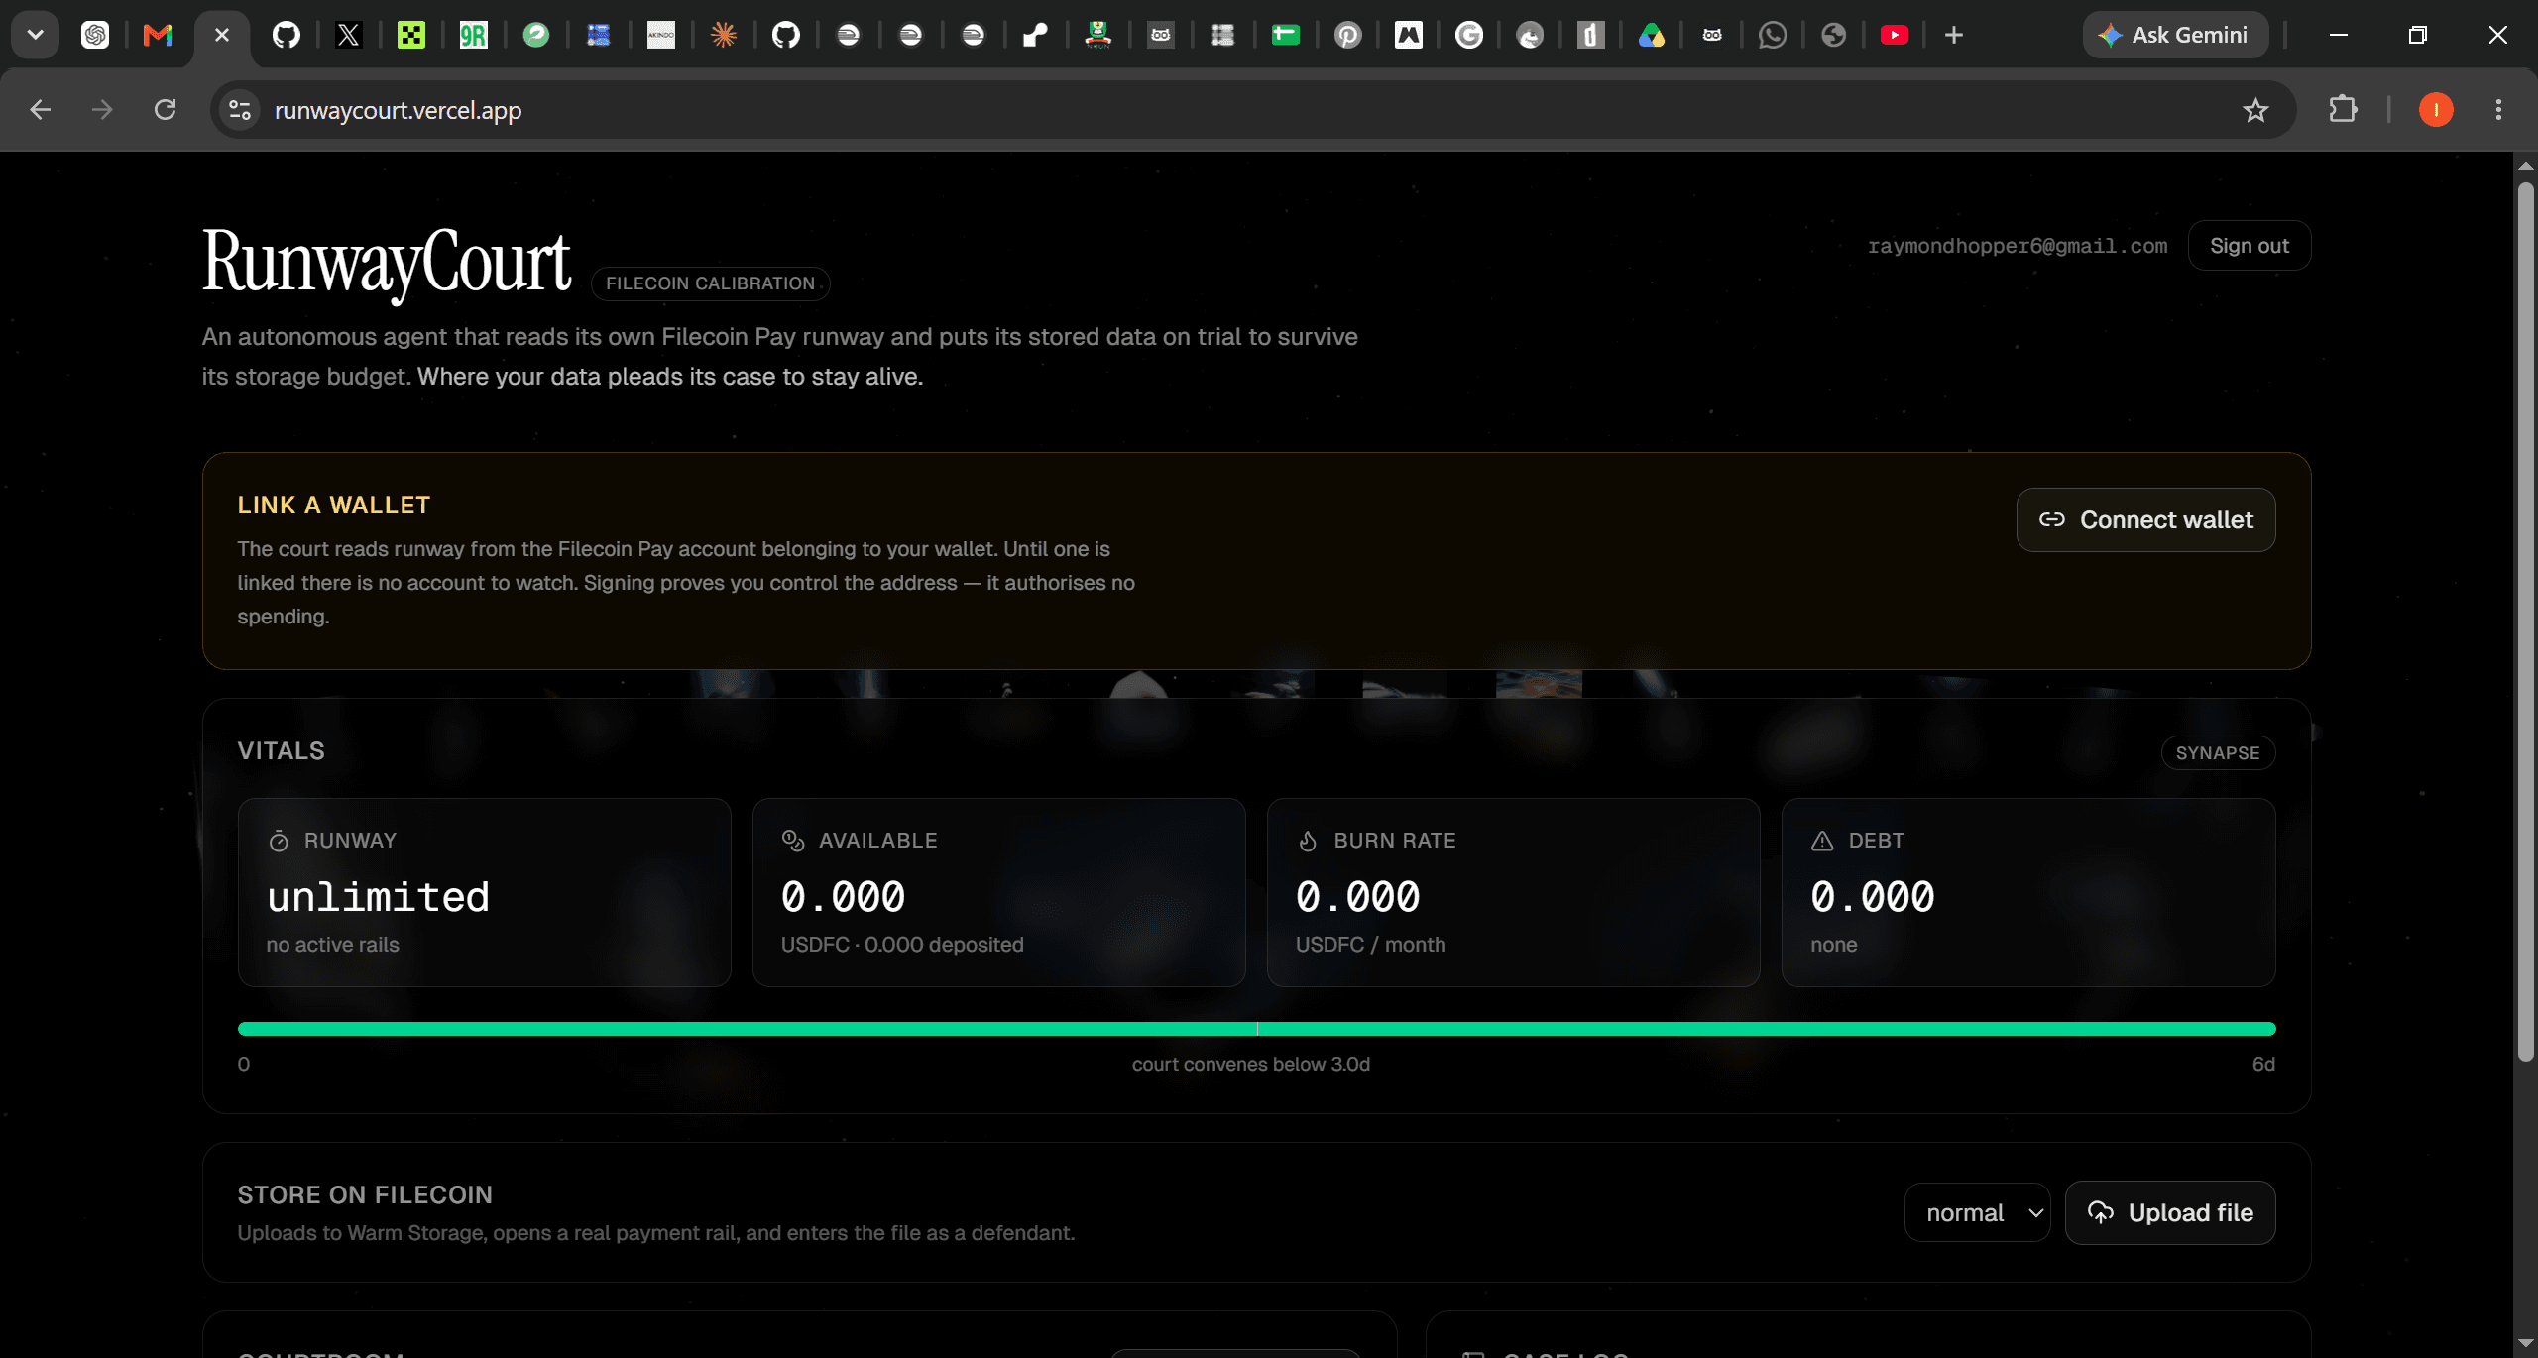Open the site information icon in address bar
The image size is (2538, 1358).
point(240,110)
